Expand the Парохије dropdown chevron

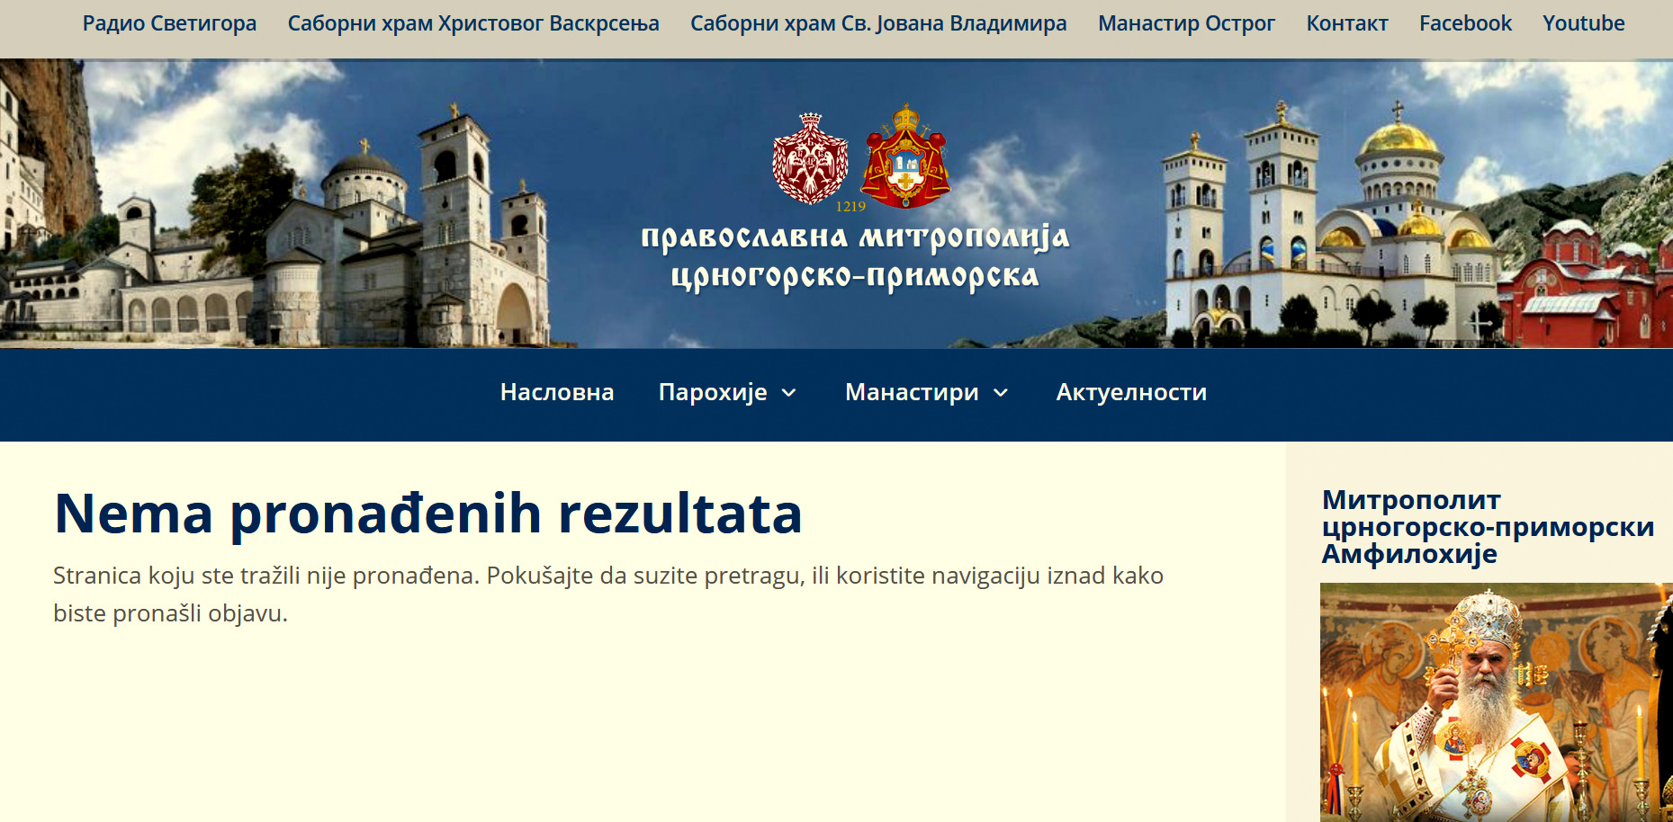[x=789, y=393]
